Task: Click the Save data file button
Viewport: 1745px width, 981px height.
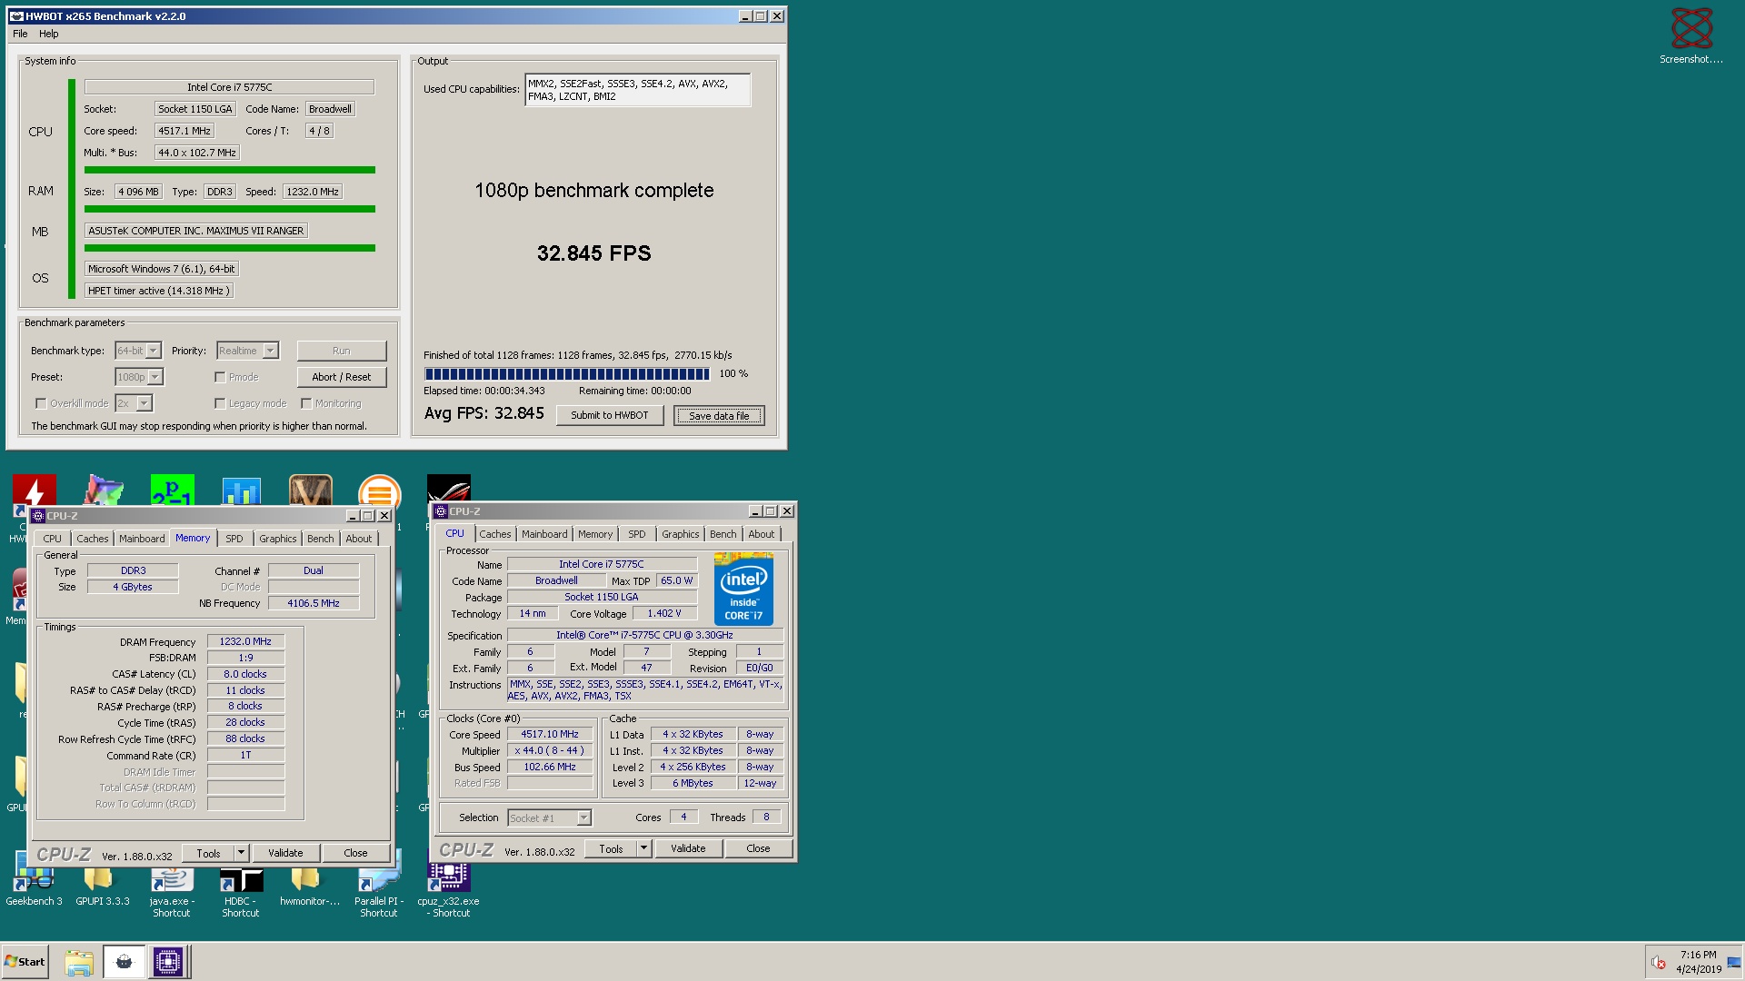Action: point(719,416)
